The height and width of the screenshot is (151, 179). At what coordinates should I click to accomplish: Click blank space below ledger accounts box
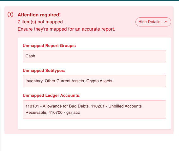pyautogui.click(x=94, y=124)
